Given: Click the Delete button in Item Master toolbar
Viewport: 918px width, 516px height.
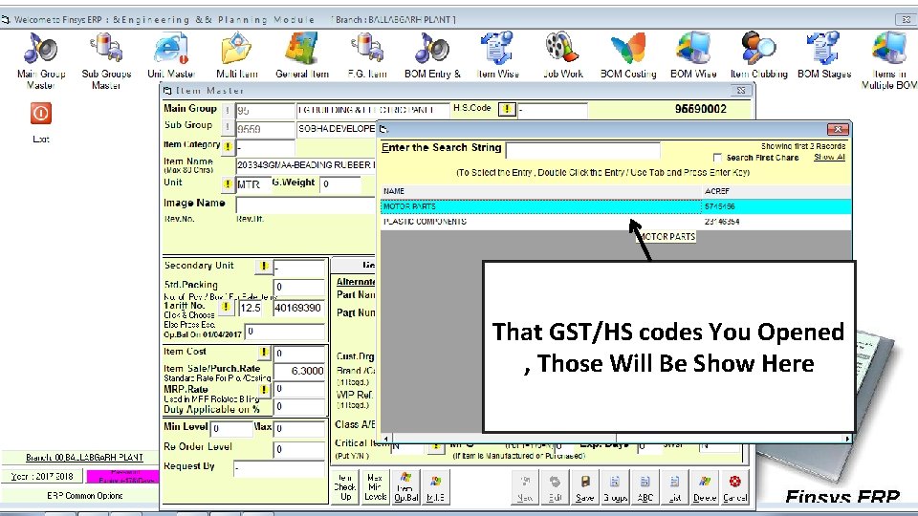Looking at the screenshot, I should click(705, 487).
